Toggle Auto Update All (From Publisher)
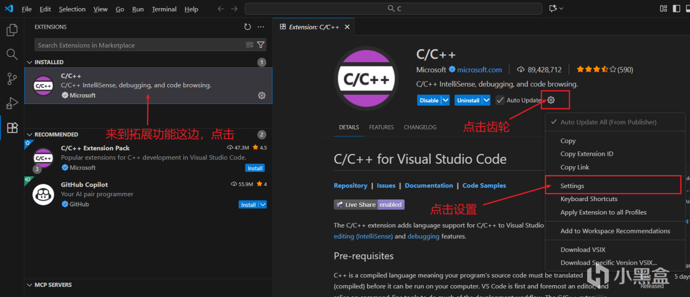690x297 pixels. (608, 122)
